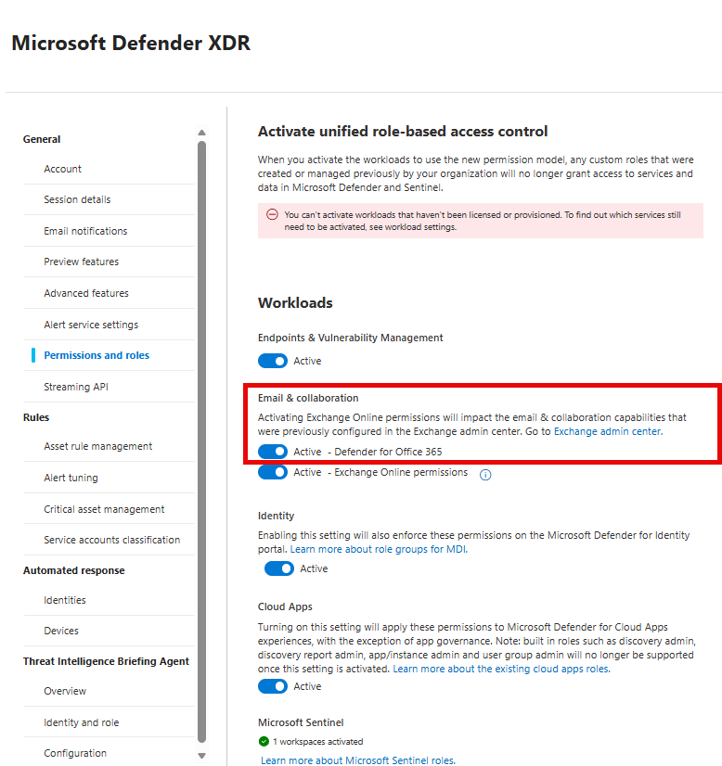
Task: Click the red error icon in warning banner
Action: pyautogui.click(x=272, y=214)
